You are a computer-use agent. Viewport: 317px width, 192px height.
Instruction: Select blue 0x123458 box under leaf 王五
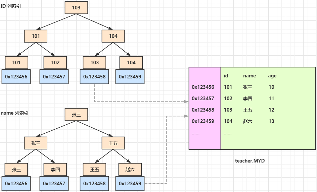coord(94,184)
